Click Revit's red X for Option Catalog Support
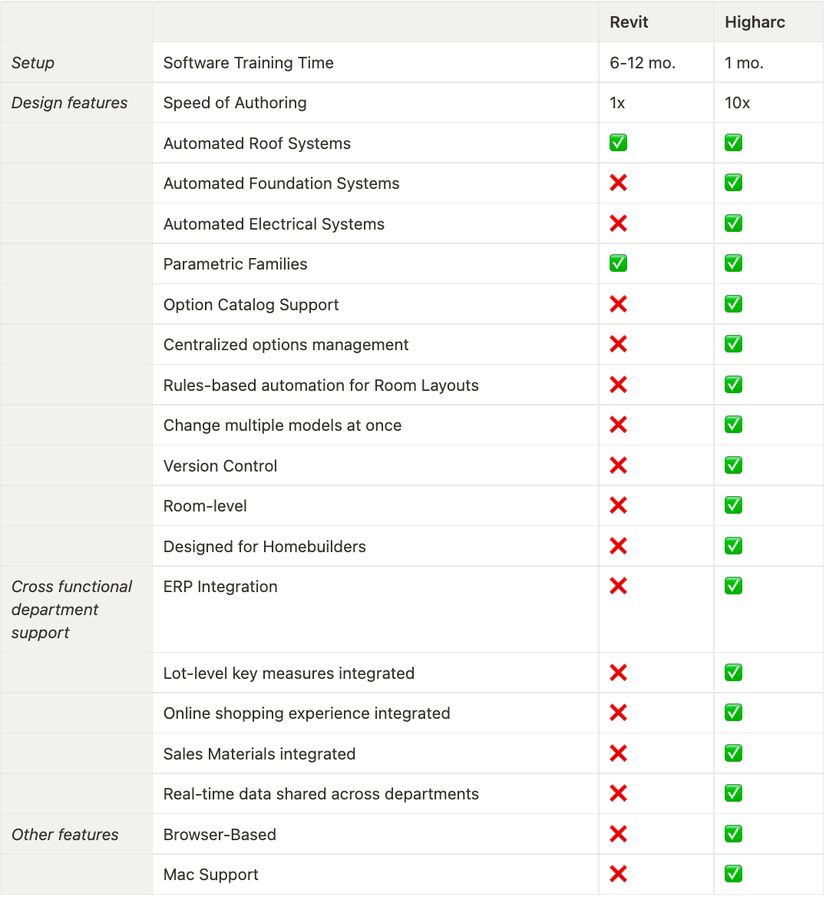The width and height of the screenshot is (826, 897). [x=618, y=304]
